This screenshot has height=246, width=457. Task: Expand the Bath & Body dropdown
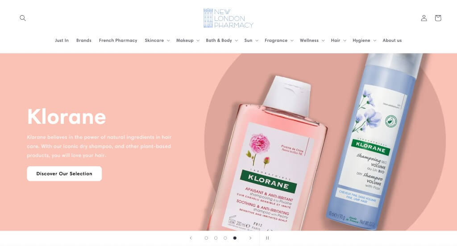point(222,41)
